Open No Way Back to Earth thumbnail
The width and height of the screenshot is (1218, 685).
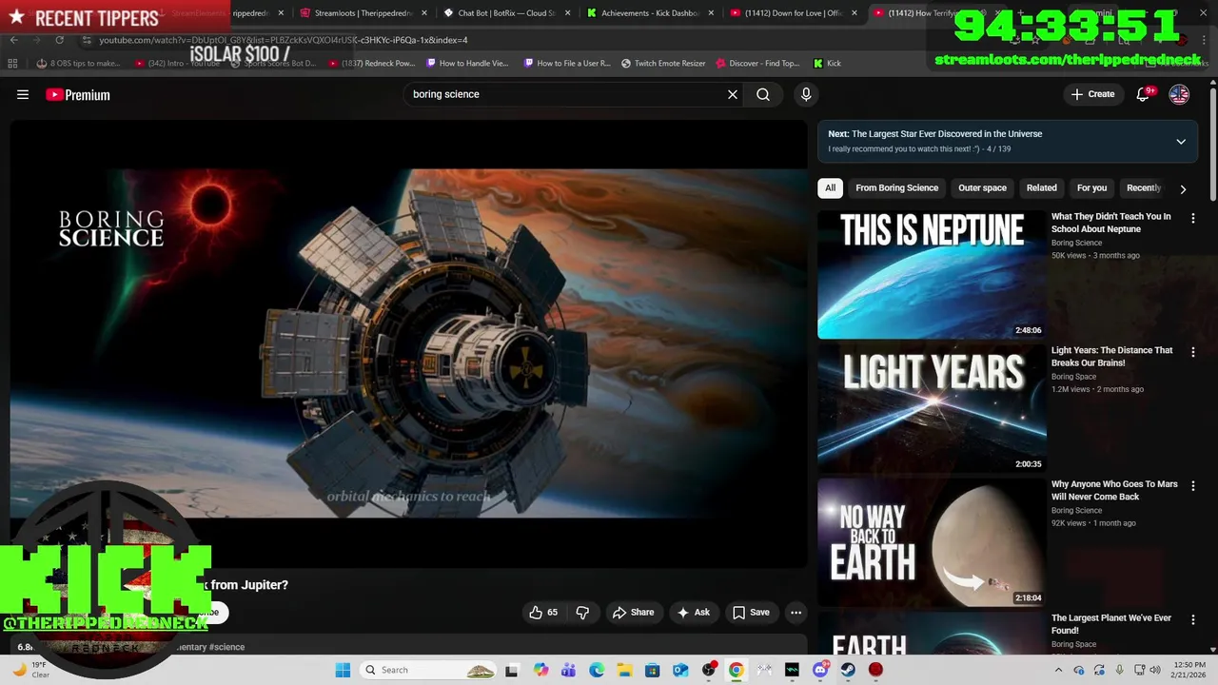point(932,542)
